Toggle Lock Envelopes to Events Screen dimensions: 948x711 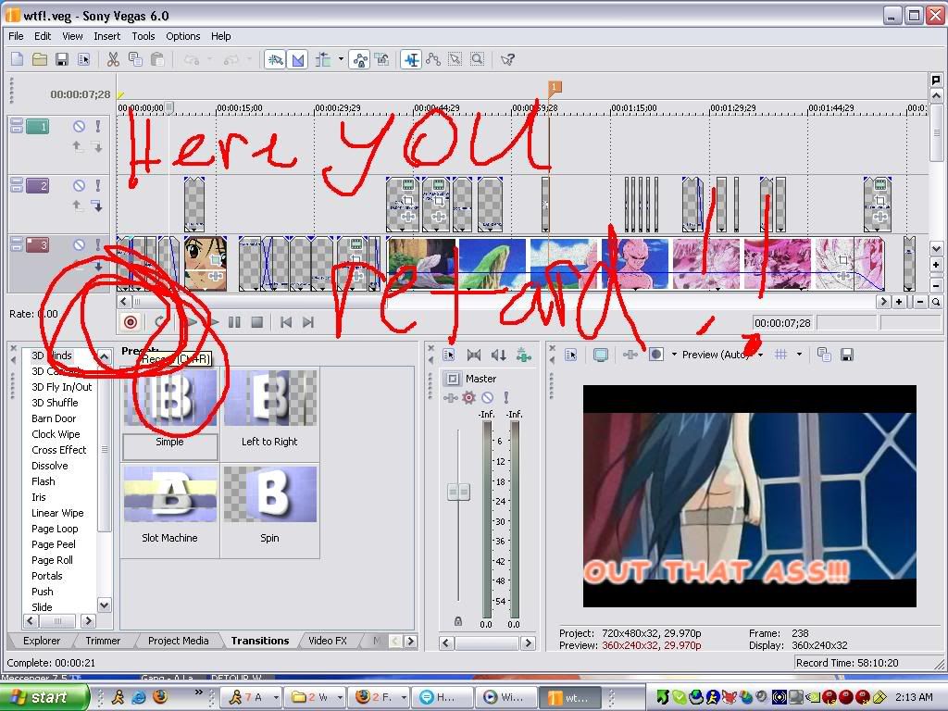click(x=360, y=59)
